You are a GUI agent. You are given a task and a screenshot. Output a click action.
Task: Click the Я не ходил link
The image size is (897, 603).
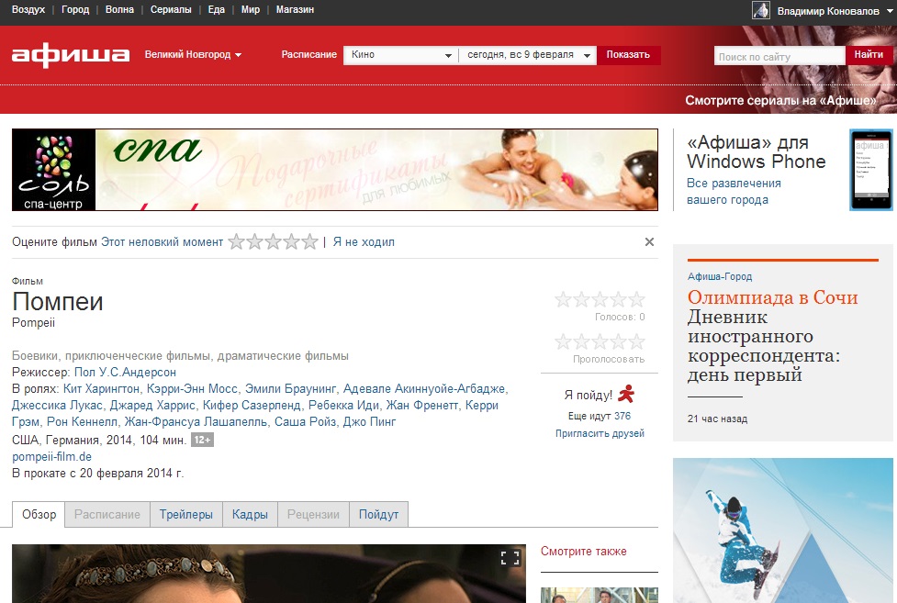point(364,242)
